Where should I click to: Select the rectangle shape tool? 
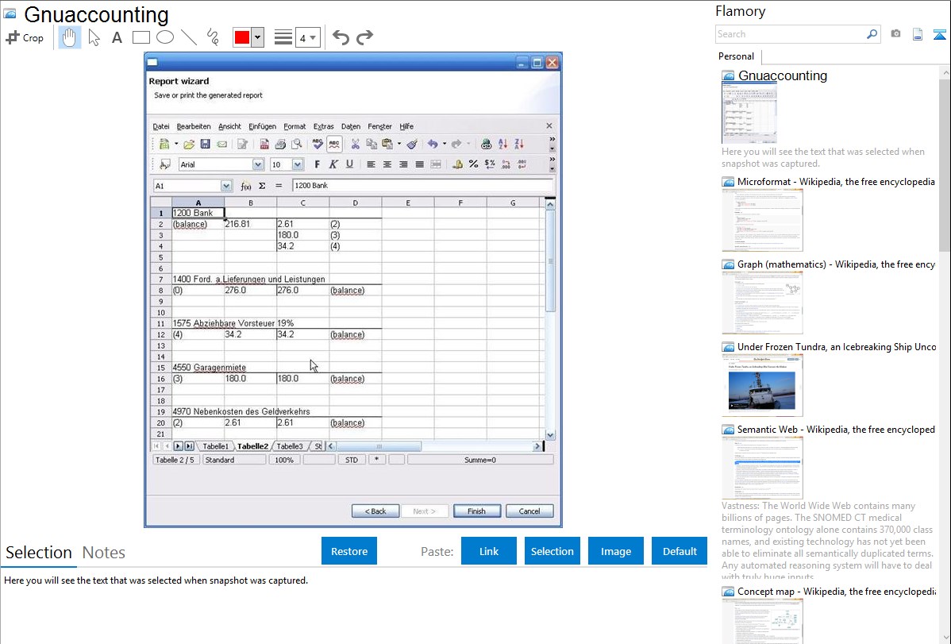tap(141, 37)
